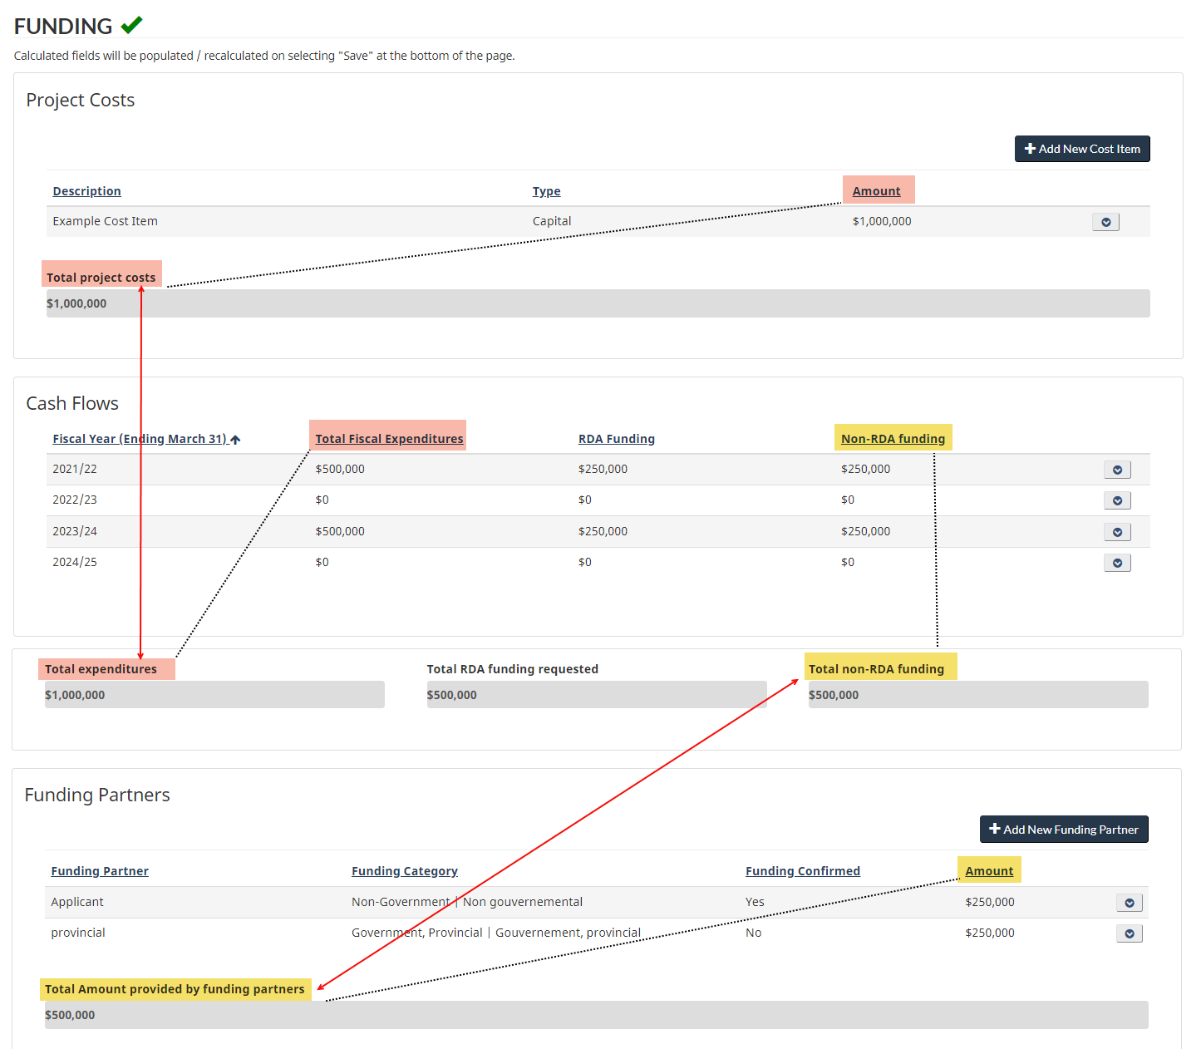Sort by Total Fiscal Expenditures column

(389, 439)
